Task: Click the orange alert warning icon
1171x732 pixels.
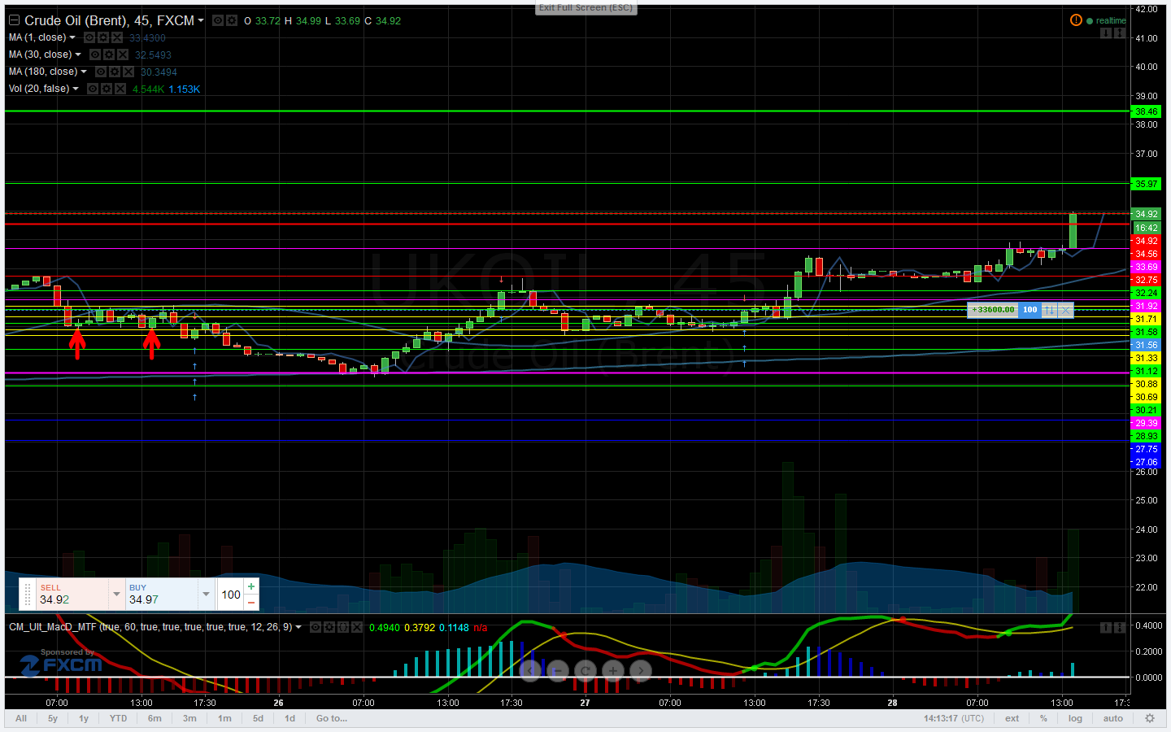Action: coord(1076,20)
